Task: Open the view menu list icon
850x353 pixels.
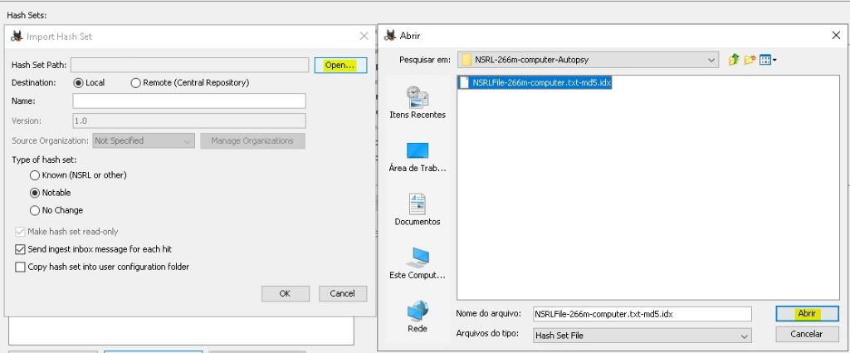Action: click(768, 60)
